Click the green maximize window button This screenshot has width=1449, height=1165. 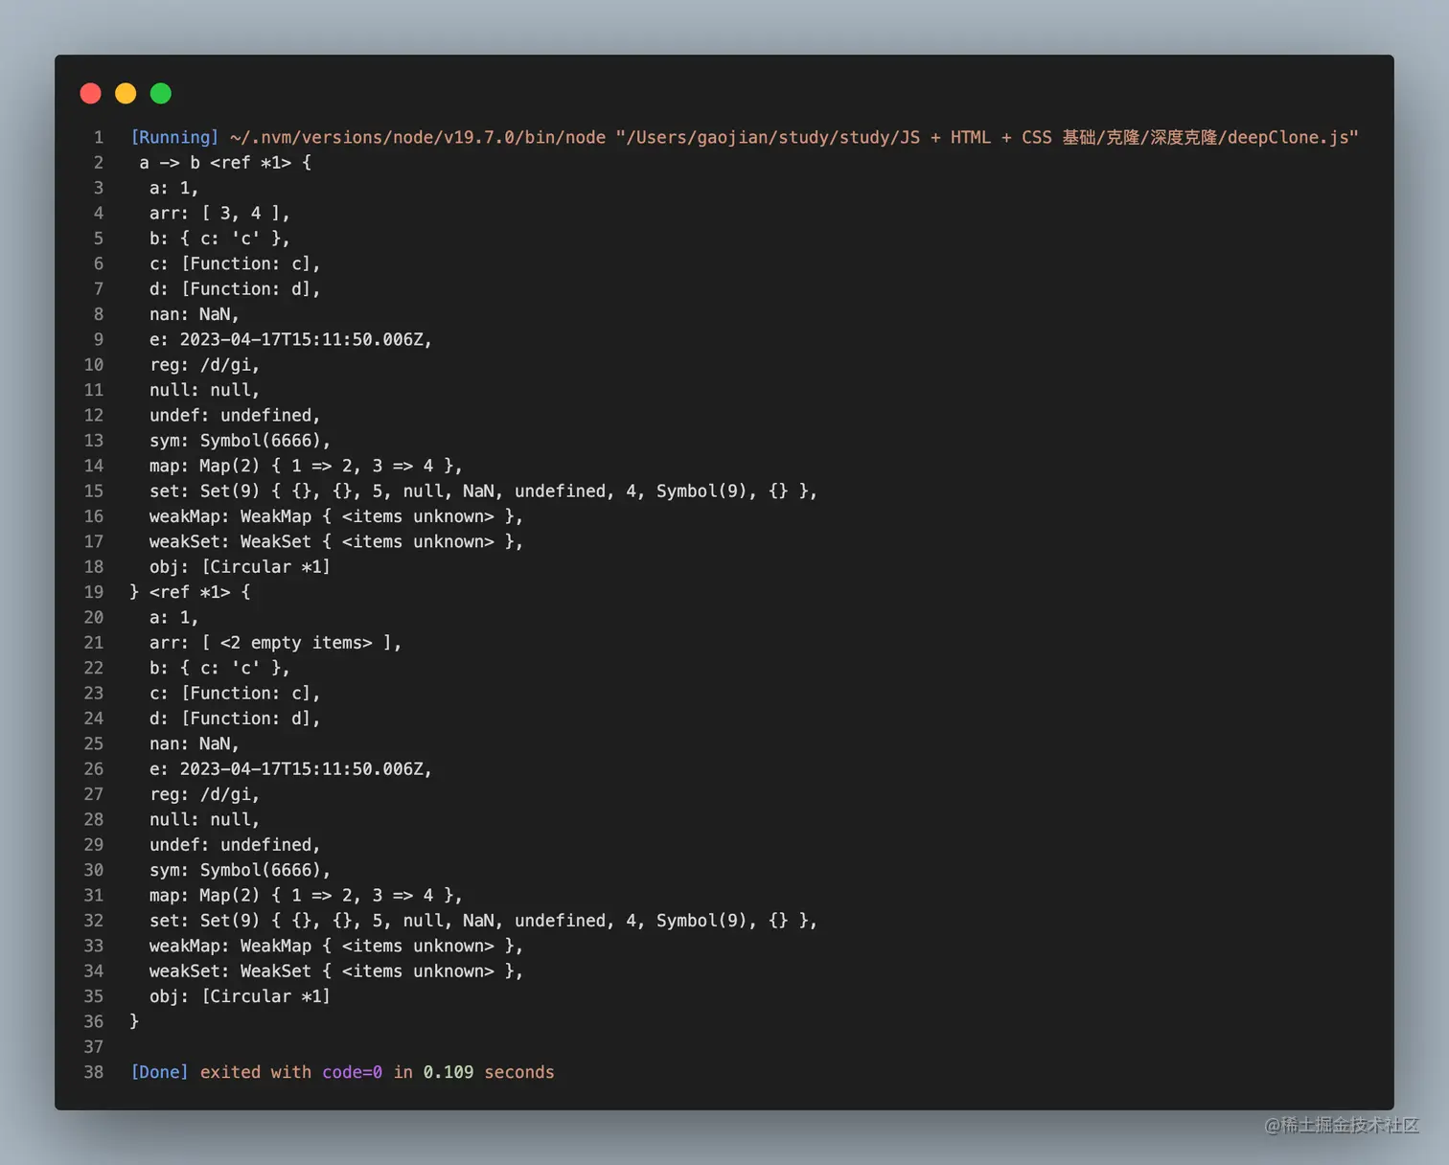[161, 93]
